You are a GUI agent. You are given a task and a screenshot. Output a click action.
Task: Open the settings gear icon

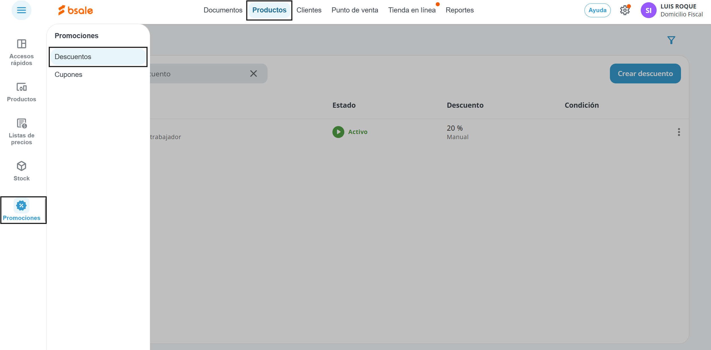[625, 10]
